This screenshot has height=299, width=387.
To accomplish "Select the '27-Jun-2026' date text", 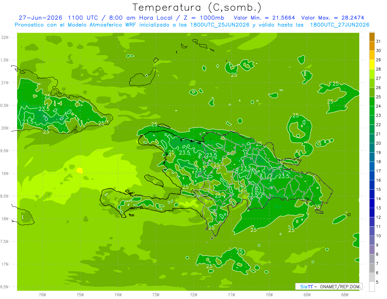I will [41, 18].
